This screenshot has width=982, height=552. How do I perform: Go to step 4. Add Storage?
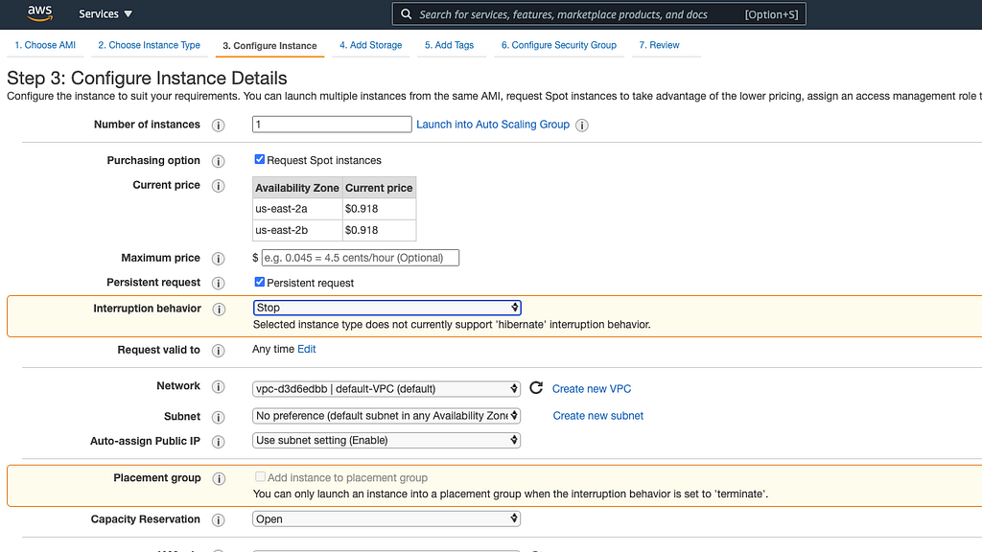pos(371,45)
